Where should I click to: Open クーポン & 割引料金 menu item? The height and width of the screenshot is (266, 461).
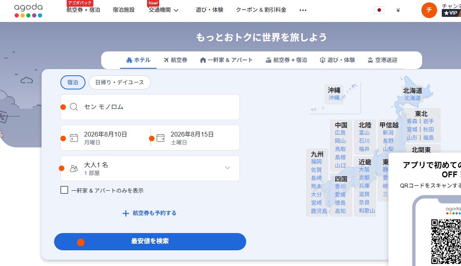[261, 10]
